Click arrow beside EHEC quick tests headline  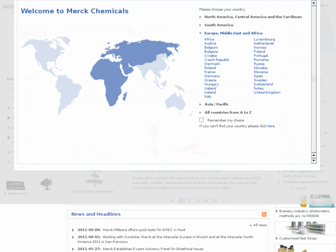tap(73, 230)
